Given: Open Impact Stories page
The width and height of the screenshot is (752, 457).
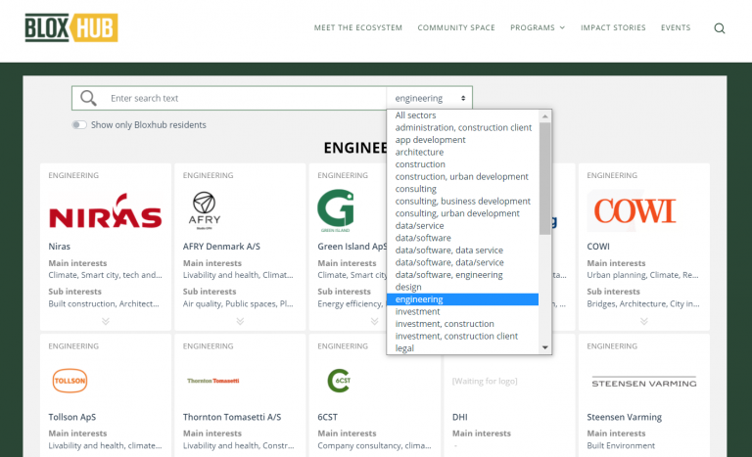Looking at the screenshot, I should pos(613,27).
